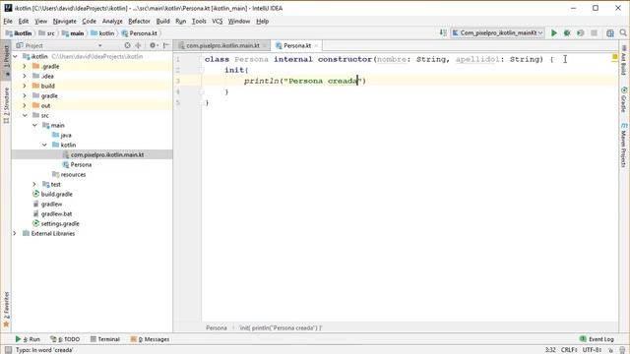630x354 pixels.
Task: Open the Gradle side panel
Action: click(623, 99)
